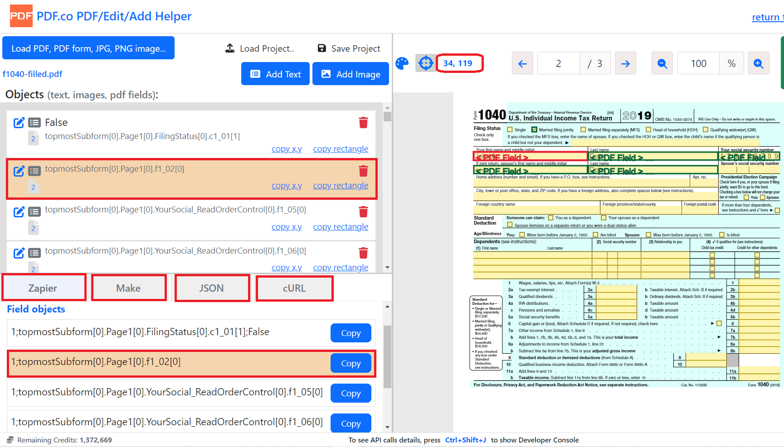Go to next page arrow
The image size is (784, 447).
tap(625, 63)
